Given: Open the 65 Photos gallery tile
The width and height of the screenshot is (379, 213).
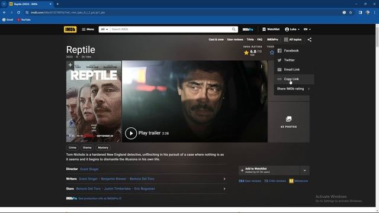Looking at the screenshot, I should coord(288,122).
